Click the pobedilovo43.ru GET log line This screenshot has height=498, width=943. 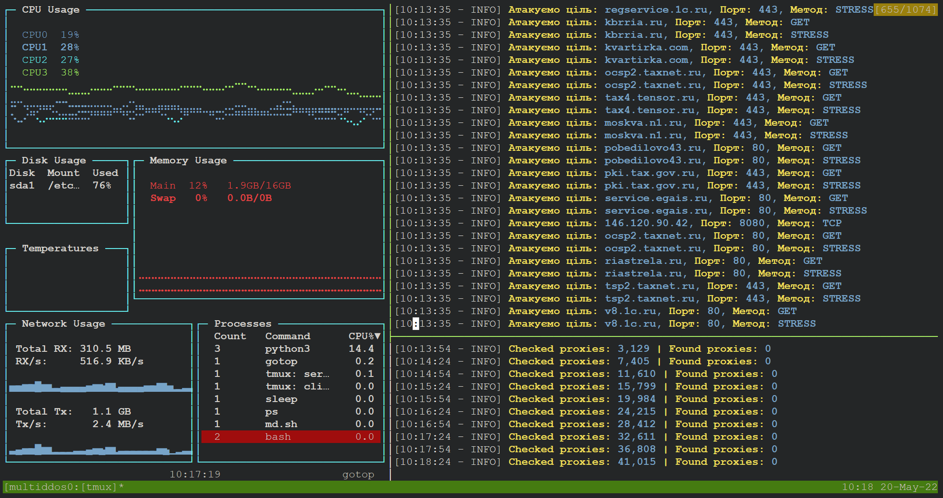click(x=618, y=148)
